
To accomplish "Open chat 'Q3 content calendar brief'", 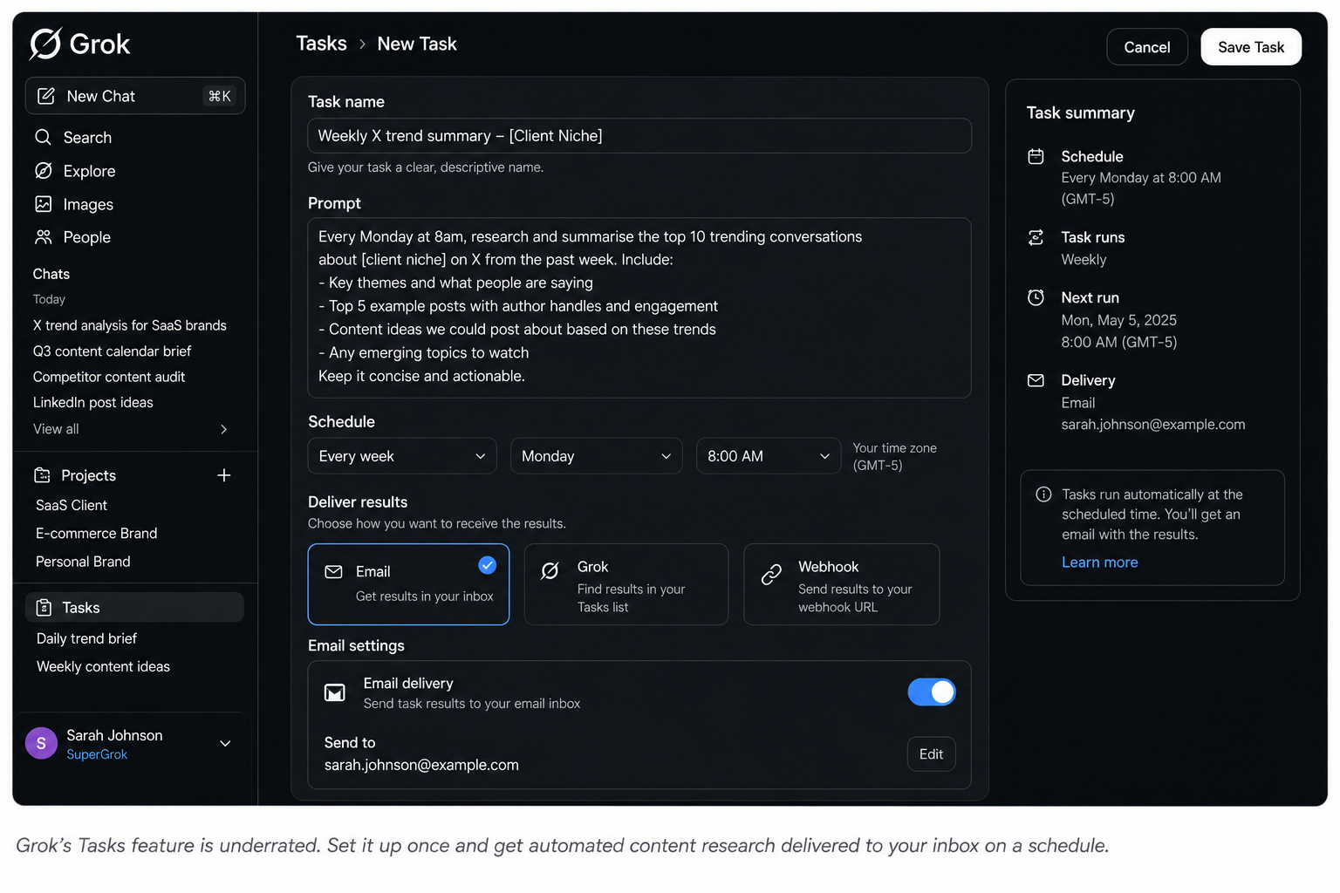I will pyautogui.click(x=112, y=351).
